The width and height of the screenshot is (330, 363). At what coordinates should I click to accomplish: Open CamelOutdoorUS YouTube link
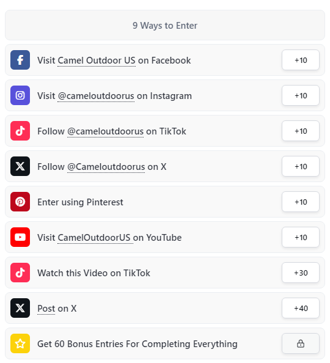(x=94, y=238)
